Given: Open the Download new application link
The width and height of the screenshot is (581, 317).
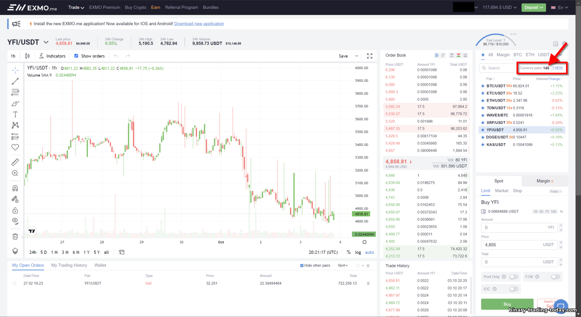Looking at the screenshot, I should (199, 24).
